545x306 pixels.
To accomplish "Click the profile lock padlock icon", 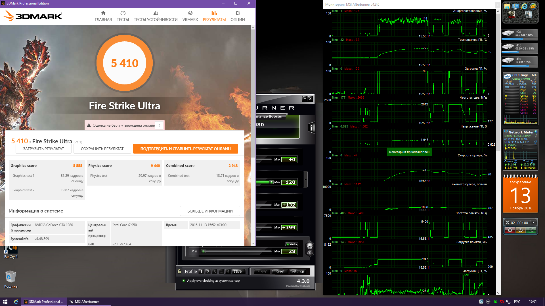I will click(x=179, y=271).
